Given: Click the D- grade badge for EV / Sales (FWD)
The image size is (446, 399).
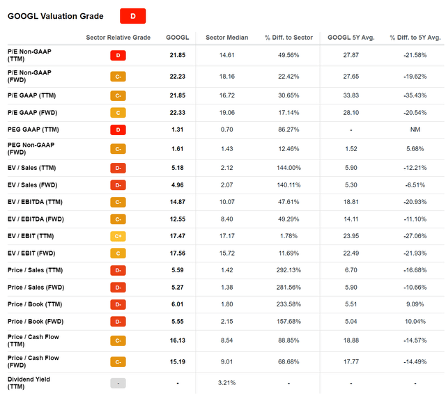Looking at the screenshot, I should [118, 185].
